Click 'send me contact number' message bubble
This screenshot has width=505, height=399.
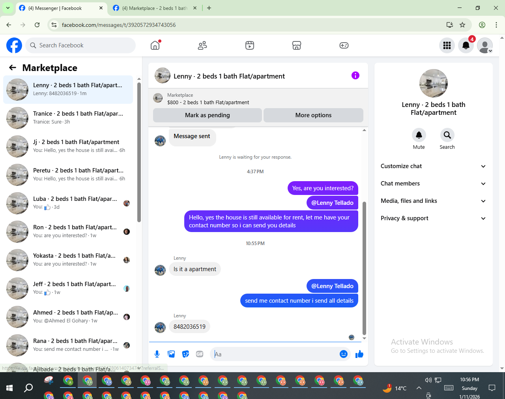click(x=299, y=301)
